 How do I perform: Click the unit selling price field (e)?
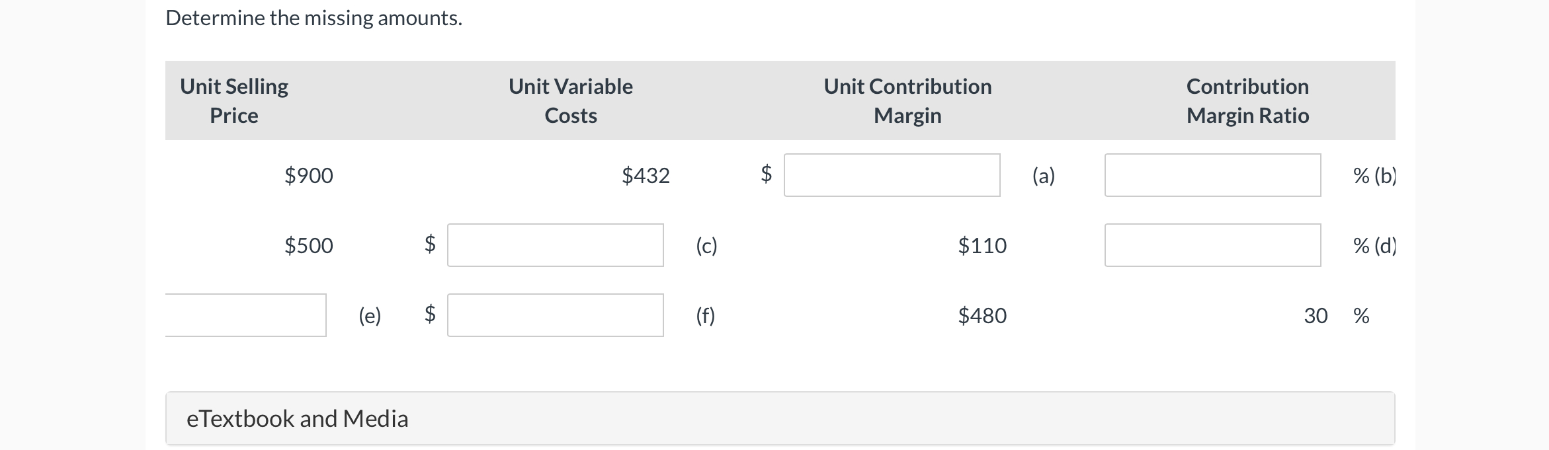coord(245,315)
